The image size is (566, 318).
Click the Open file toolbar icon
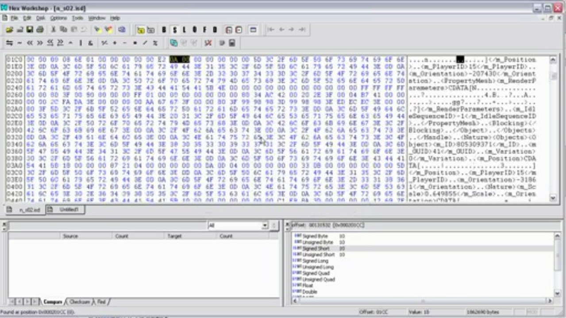click(9, 30)
